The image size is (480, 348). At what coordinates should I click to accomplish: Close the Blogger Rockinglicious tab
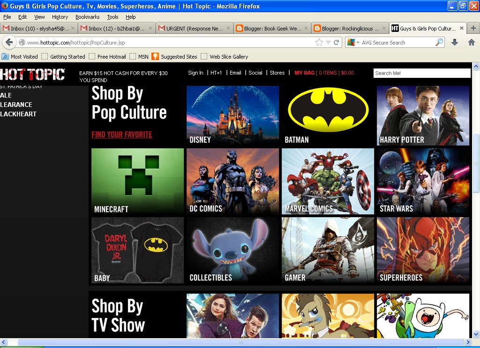click(x=384, y=28)
